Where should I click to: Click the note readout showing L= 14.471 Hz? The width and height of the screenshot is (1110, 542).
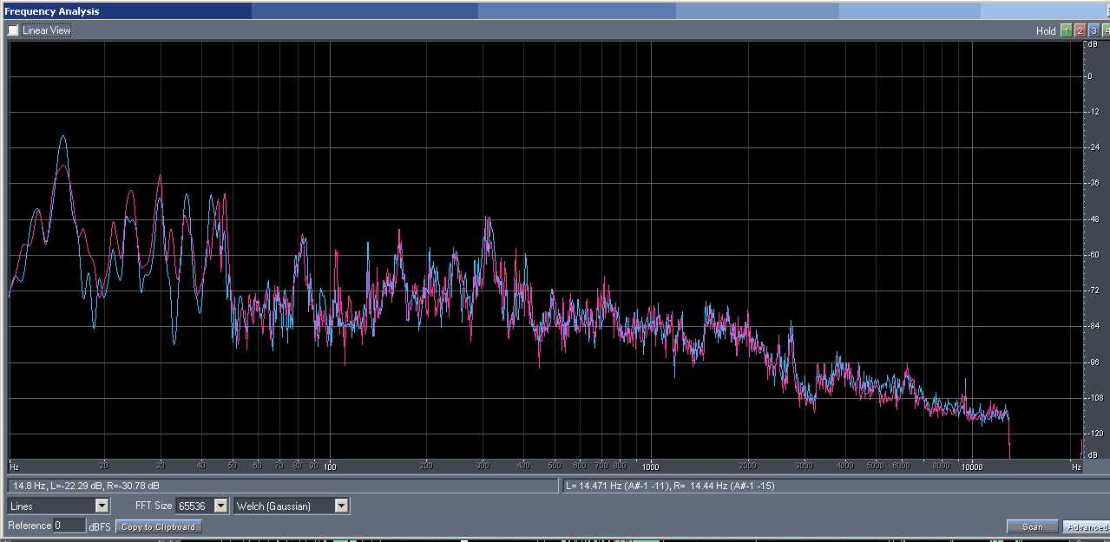pos(668,486)
